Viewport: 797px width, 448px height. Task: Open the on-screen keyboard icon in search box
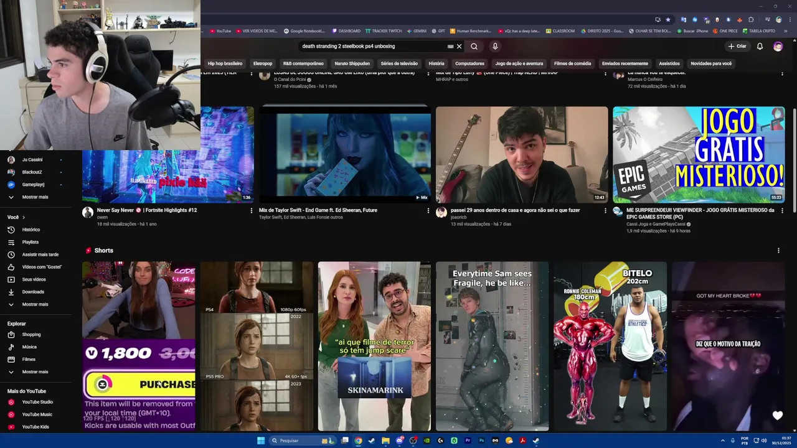[x=450, y=46]
